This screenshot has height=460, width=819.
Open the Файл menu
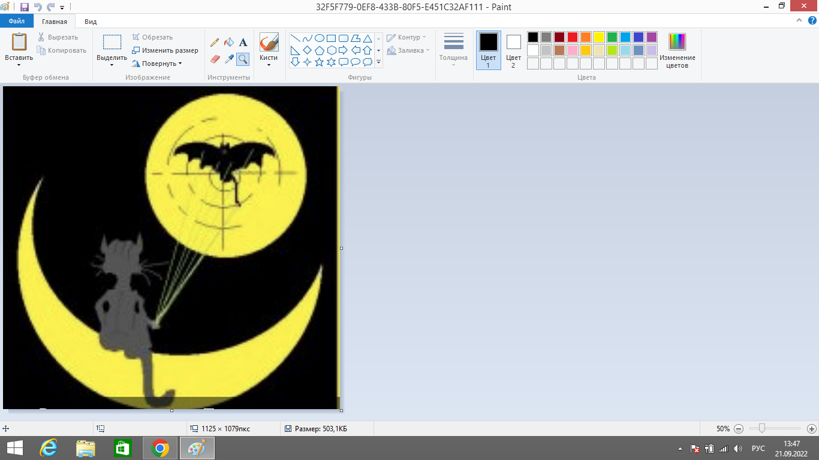pos(17,22)
